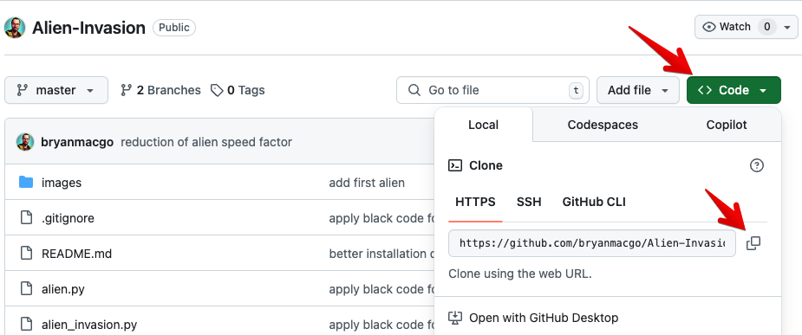
Task: Switch to the Copilot tab
Action: click(x=727, y=125)
